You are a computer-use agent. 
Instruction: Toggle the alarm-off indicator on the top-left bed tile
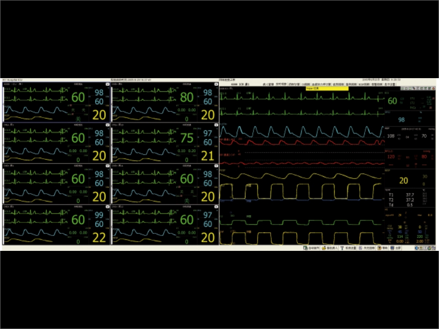73,110
